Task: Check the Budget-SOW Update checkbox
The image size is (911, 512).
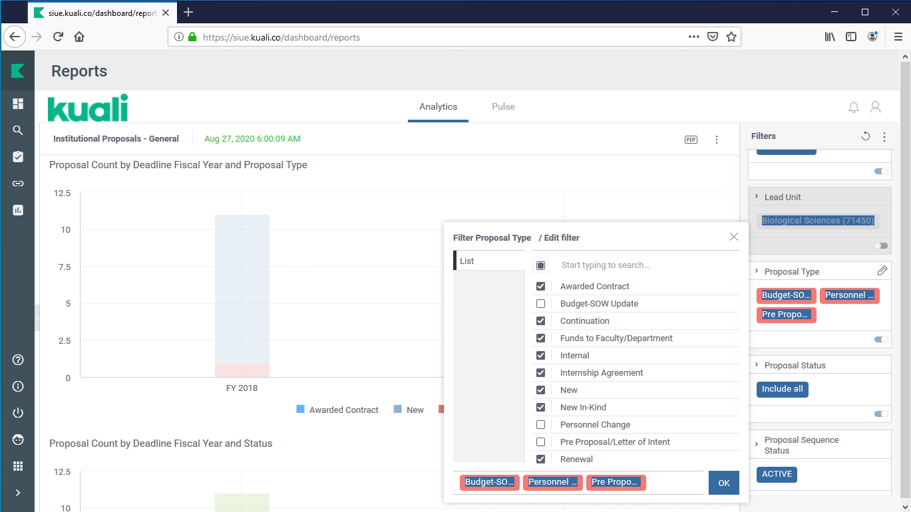Action: 540,304
